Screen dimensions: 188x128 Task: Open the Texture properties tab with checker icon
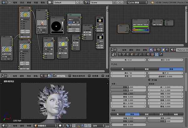pyautogui.click(x=152, y=55)
